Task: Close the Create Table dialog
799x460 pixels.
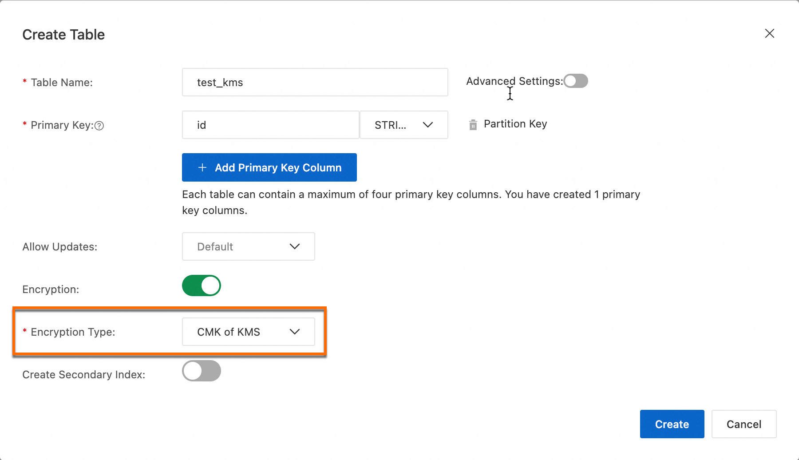Action: tap(770, 33)
